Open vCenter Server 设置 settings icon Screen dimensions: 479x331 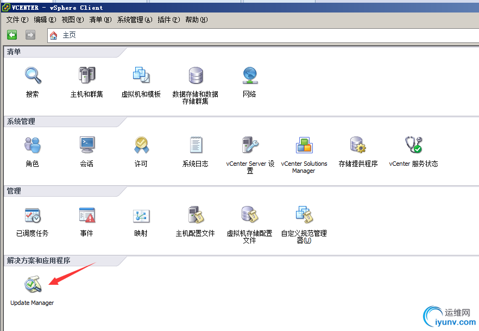250,145
